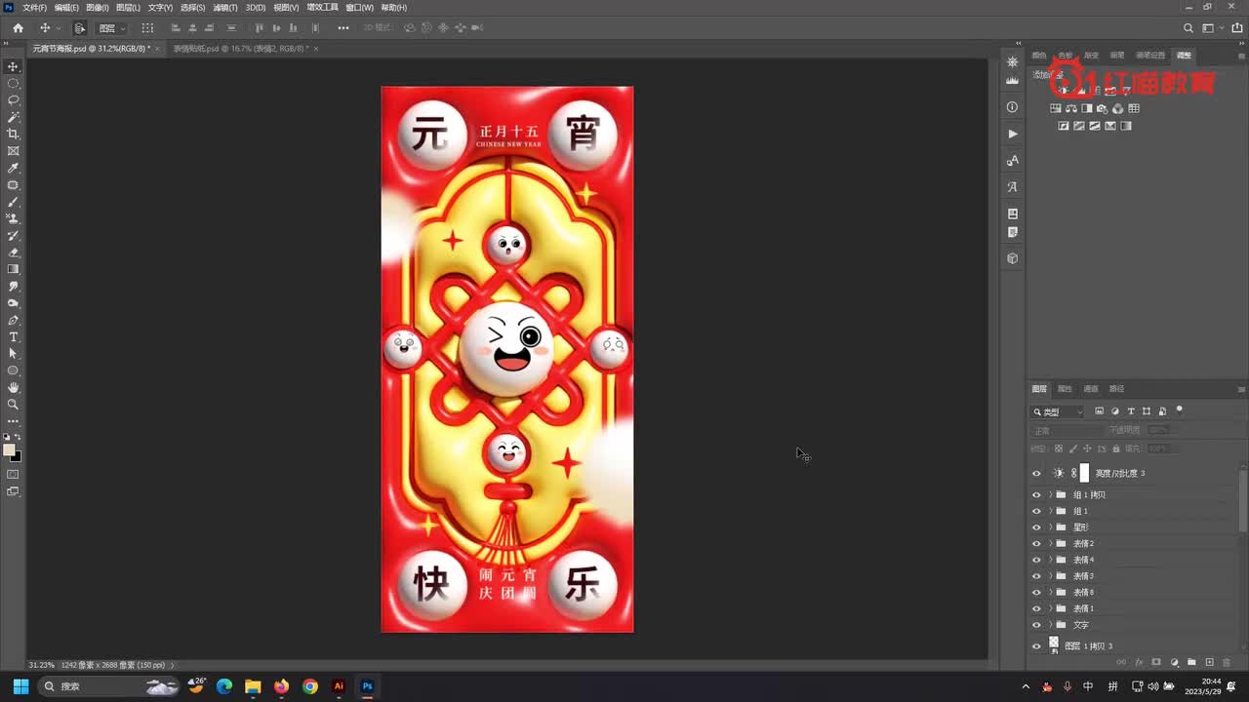The image size is (1249, 702).
Task: Select the Gradient tool
Action: (14, 269)
